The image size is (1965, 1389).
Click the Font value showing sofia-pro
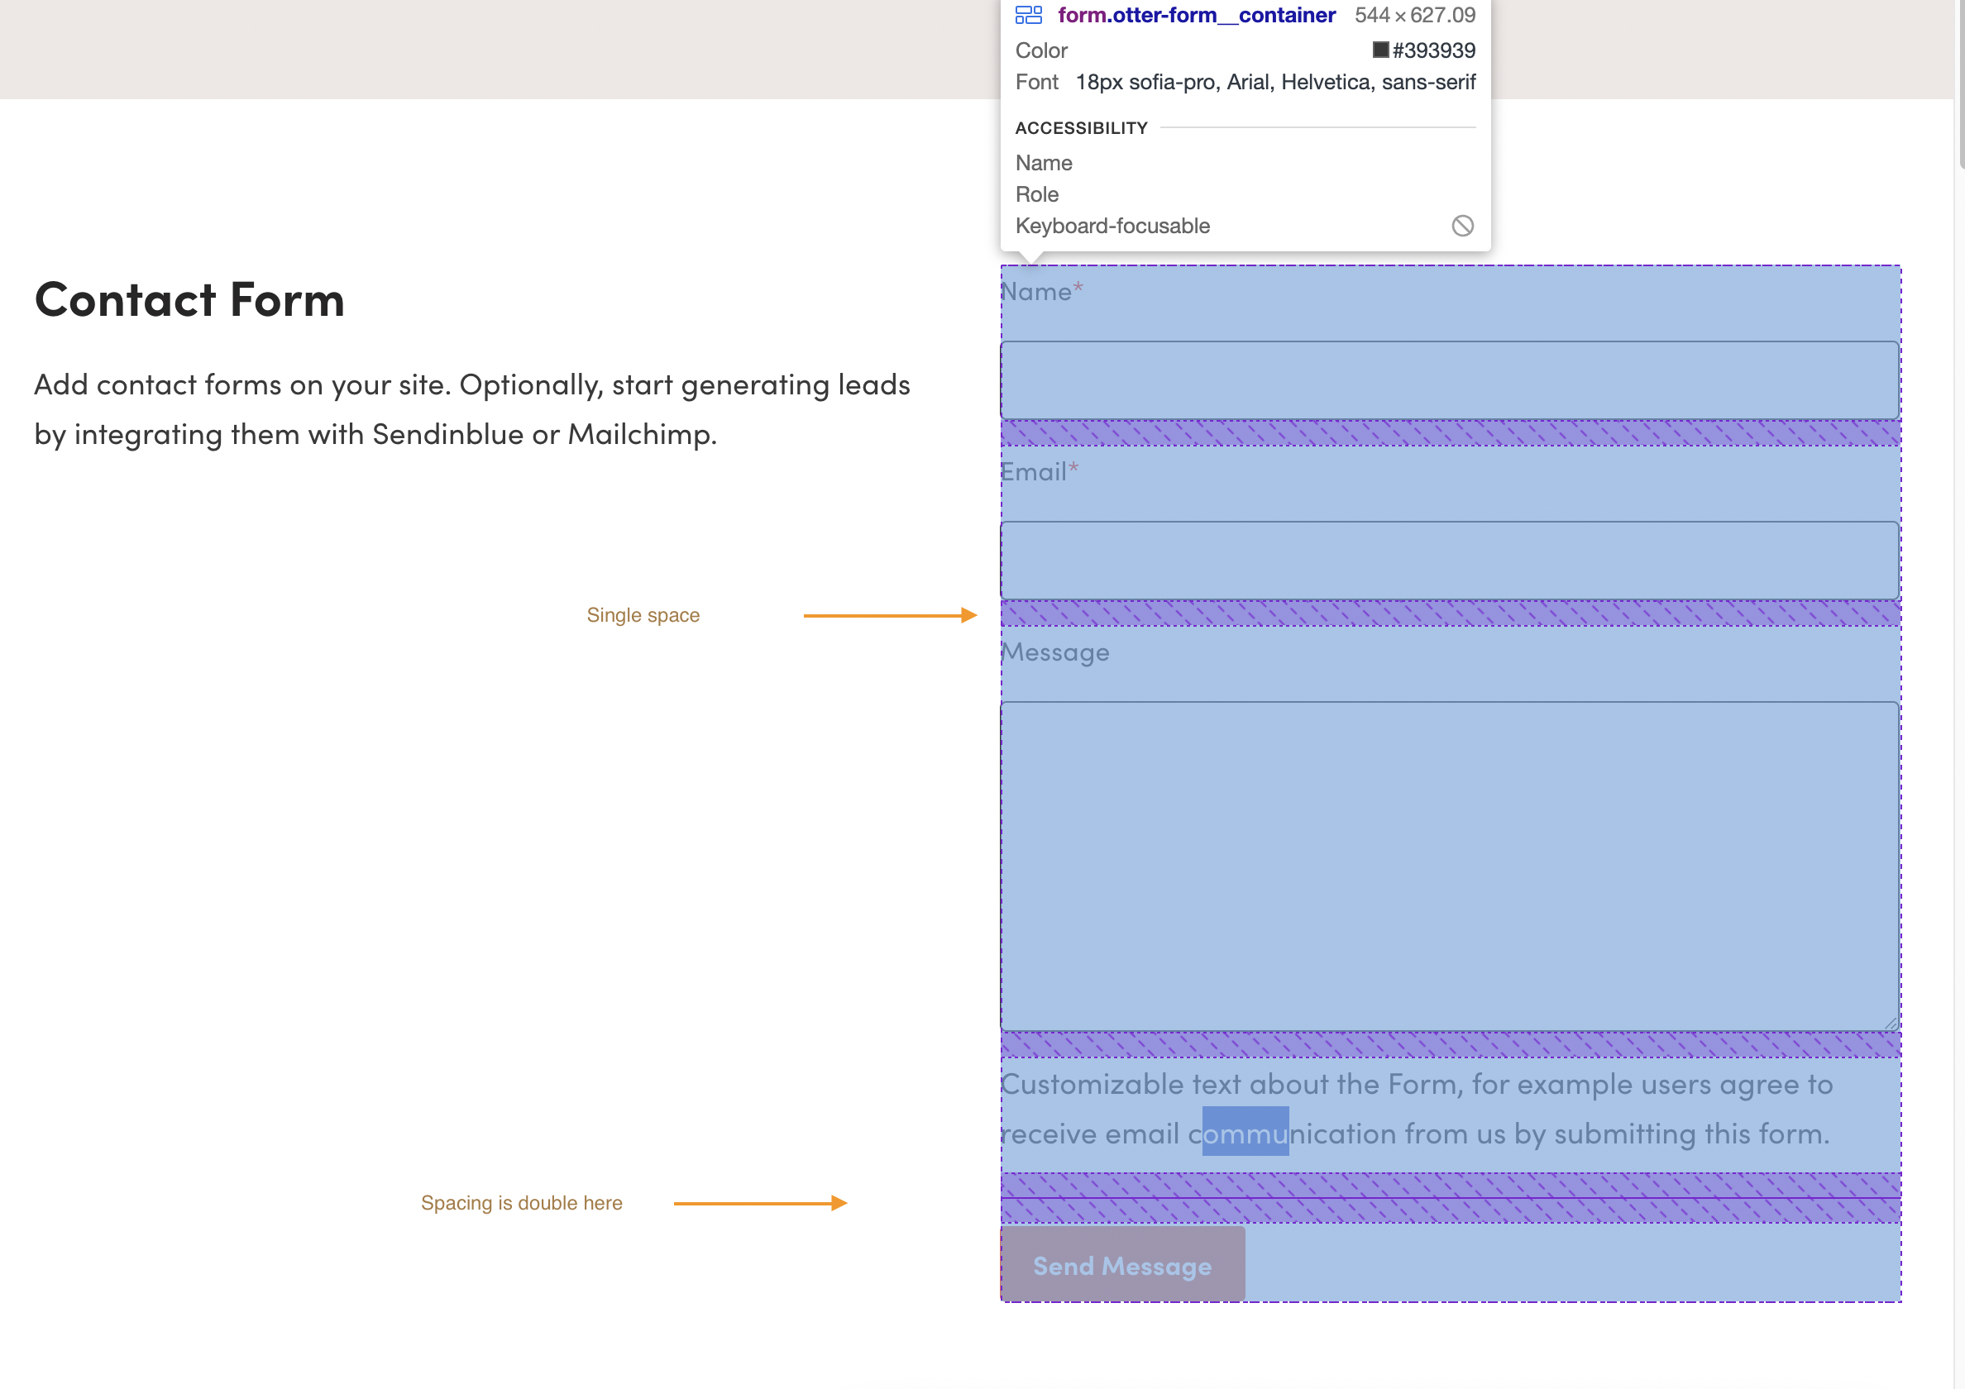[1274, 81]
